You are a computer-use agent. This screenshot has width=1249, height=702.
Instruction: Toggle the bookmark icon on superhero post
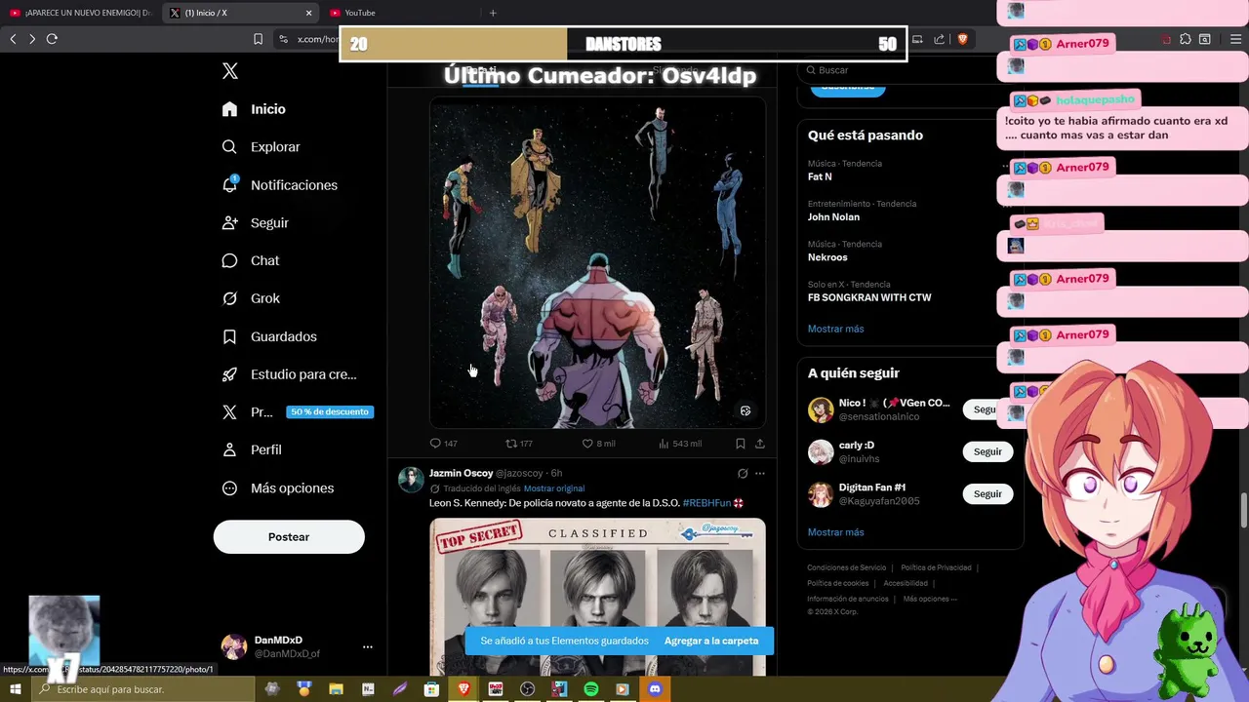[x=741, y=444]
